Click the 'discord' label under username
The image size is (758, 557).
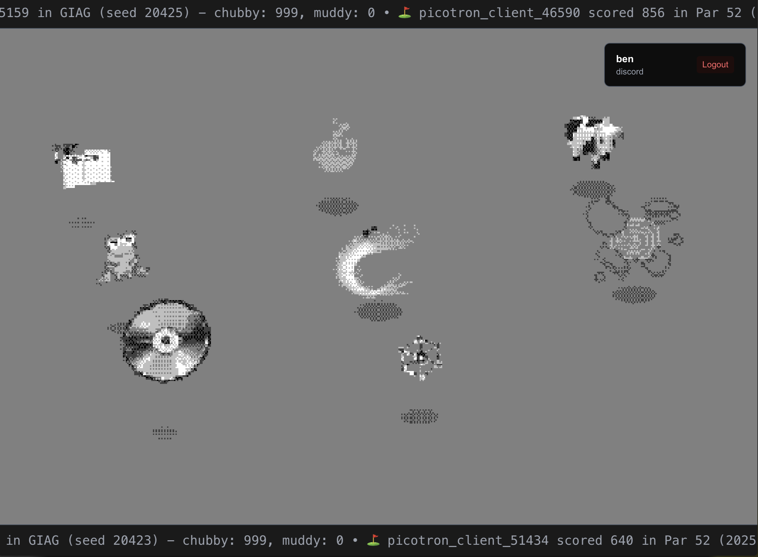(629, 72)
